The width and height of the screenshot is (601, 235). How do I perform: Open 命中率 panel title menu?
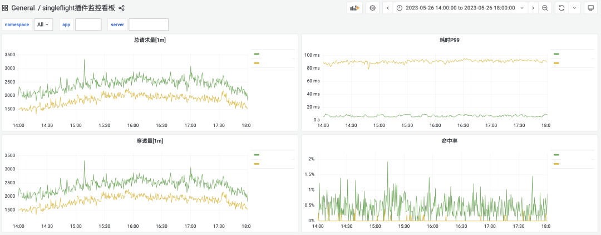tap(450, 141)
